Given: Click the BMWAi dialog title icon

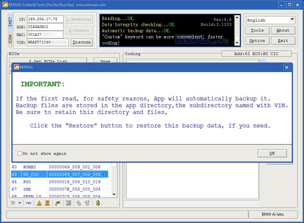Looking at the screenshot, I should coord(16,67).
